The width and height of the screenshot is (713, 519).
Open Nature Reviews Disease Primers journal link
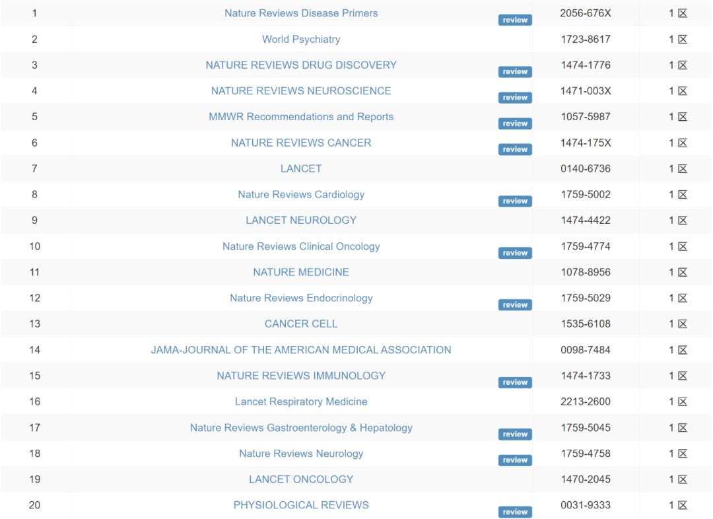coord(301,13)
